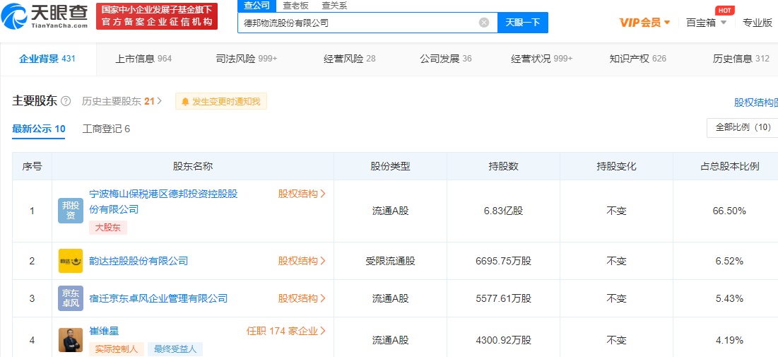The height and width of the screenshot is (357, 778).
Task: Select the 66.50% ratio cell
Action: click(x=729, y=211)
